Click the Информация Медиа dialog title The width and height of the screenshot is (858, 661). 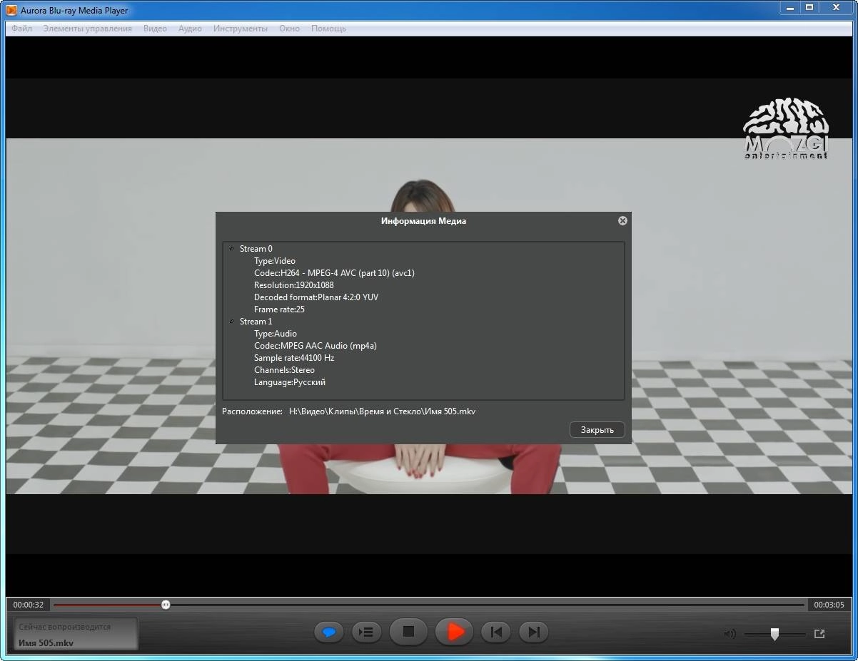pos(423,221)
